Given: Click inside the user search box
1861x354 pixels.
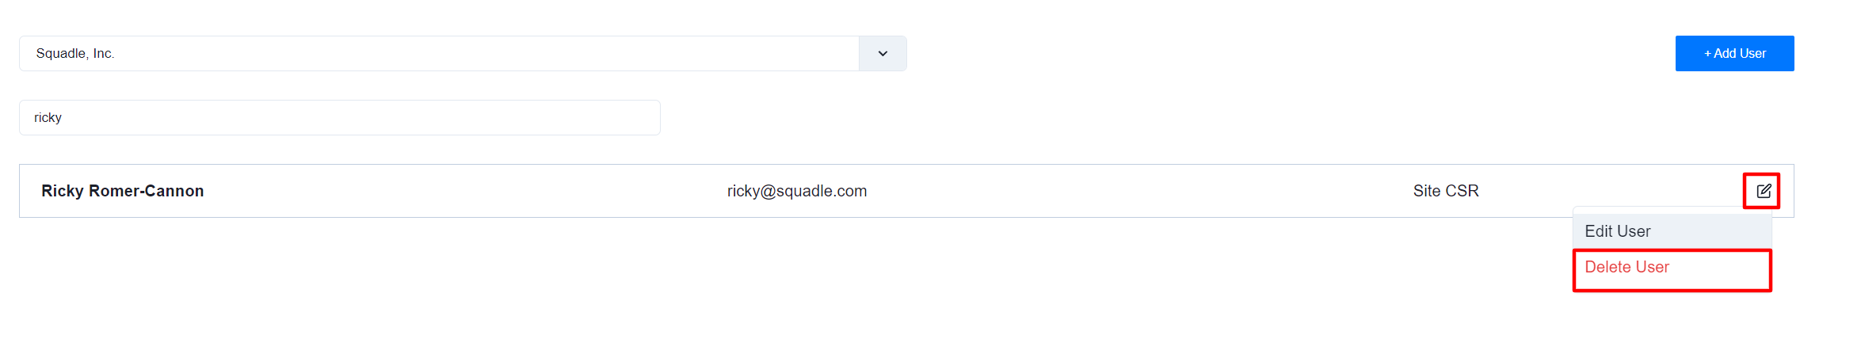Looking at the screenshot, I should (340, 118).
